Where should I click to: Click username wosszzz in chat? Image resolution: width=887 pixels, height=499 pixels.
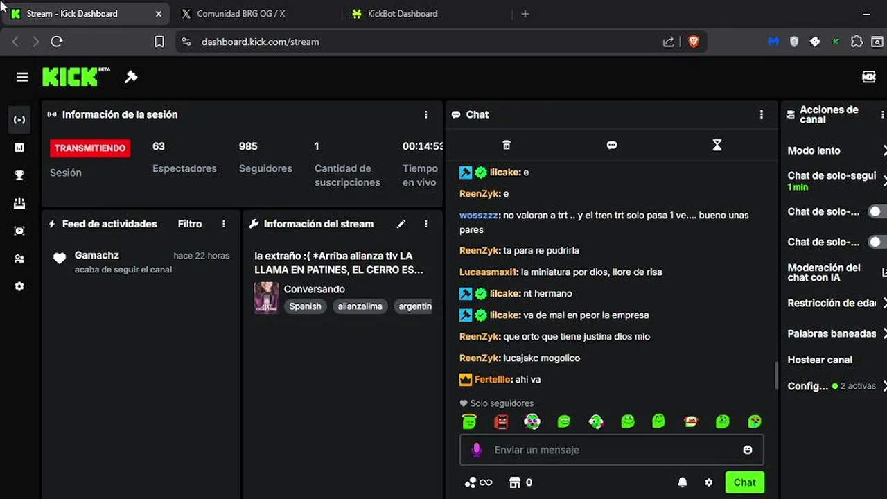click(x=479, y=215)
